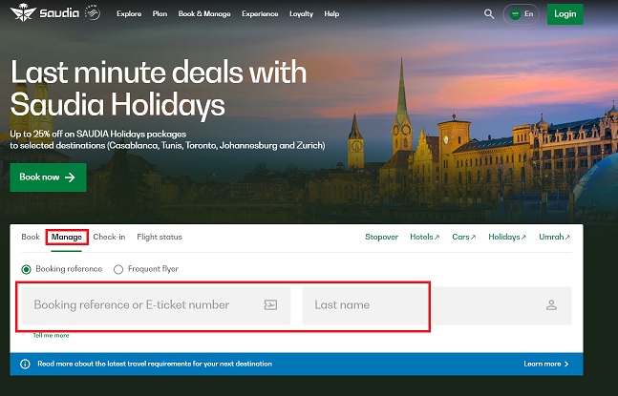618x396 pixels.
Task: Open the Plan menu
Action: point(160,13)
